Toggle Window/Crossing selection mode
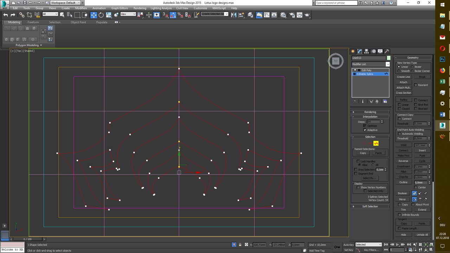This screenshot has width=450, height=253. tap(85, 15)
